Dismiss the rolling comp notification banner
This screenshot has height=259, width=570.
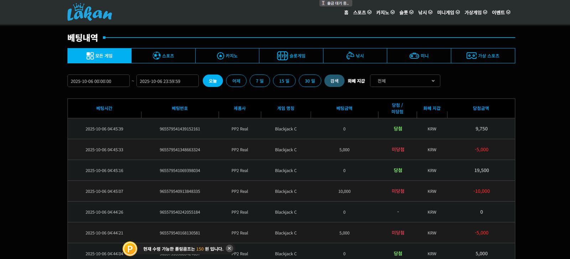(x=229, y=248)
